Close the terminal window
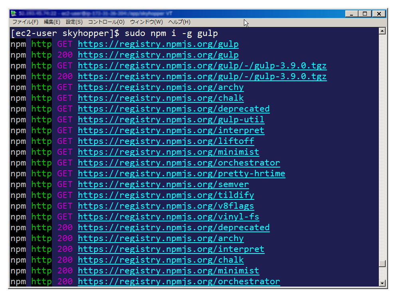 pyautogui.click(x=379, y=14)
